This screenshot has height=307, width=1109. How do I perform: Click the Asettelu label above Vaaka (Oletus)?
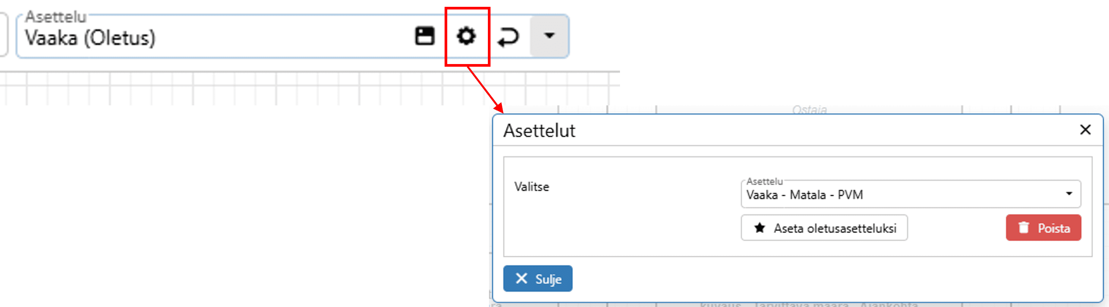pos(56,17)
